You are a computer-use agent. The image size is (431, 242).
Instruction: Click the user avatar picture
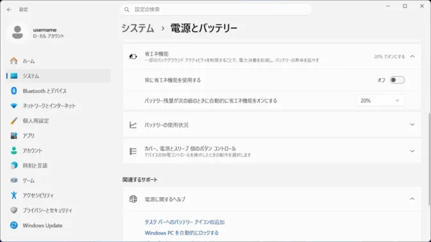coord(17,33)
